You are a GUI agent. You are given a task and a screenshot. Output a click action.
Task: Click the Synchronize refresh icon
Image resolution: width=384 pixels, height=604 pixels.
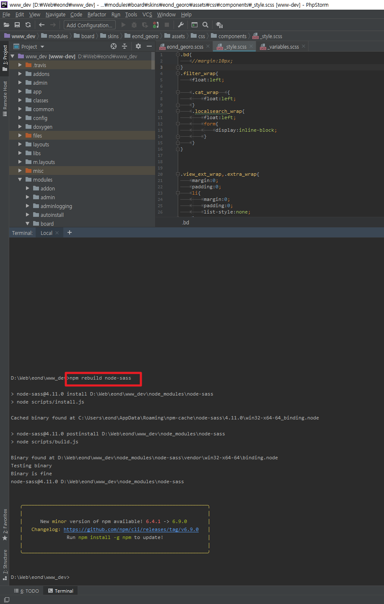[28, 25]
